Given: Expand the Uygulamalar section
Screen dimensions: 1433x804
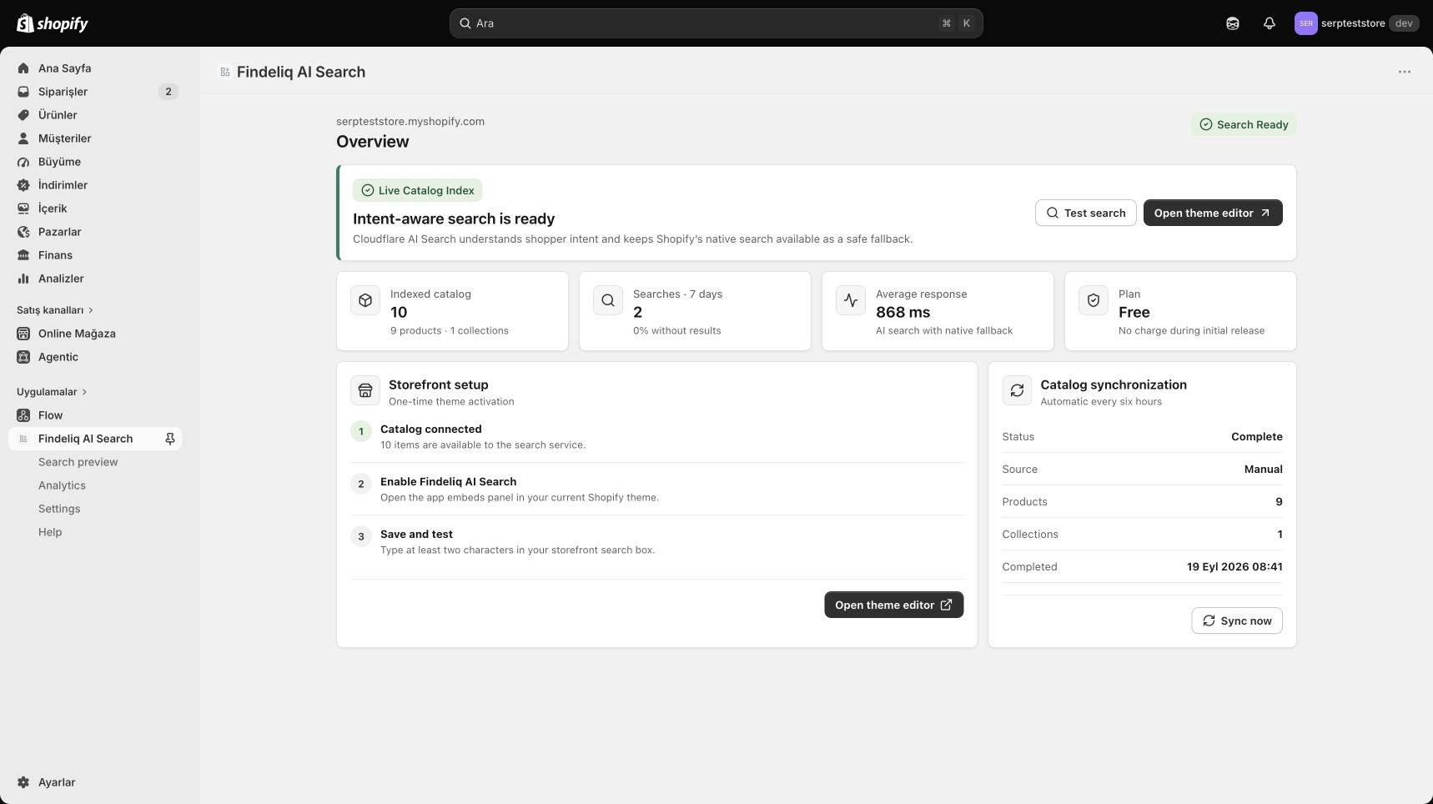Looking at the screenshot, I should click(x=52, y=392).
